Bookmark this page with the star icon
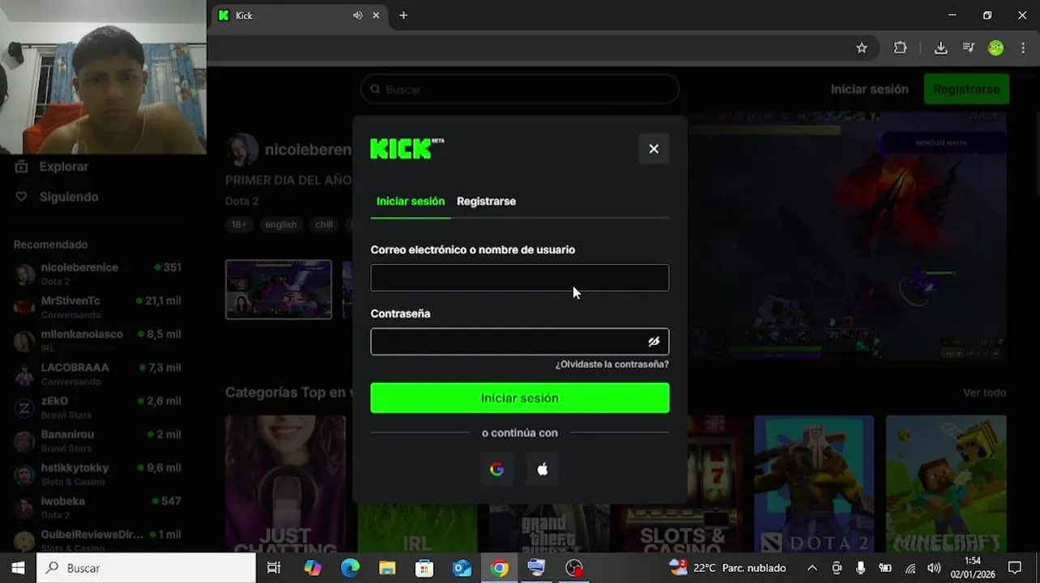The image size is (1040, 583). 862,48
